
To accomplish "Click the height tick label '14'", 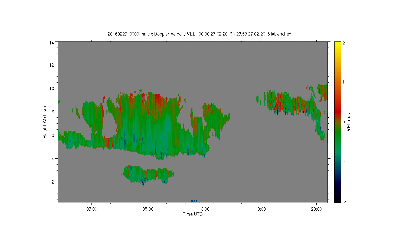I will 52,43.
